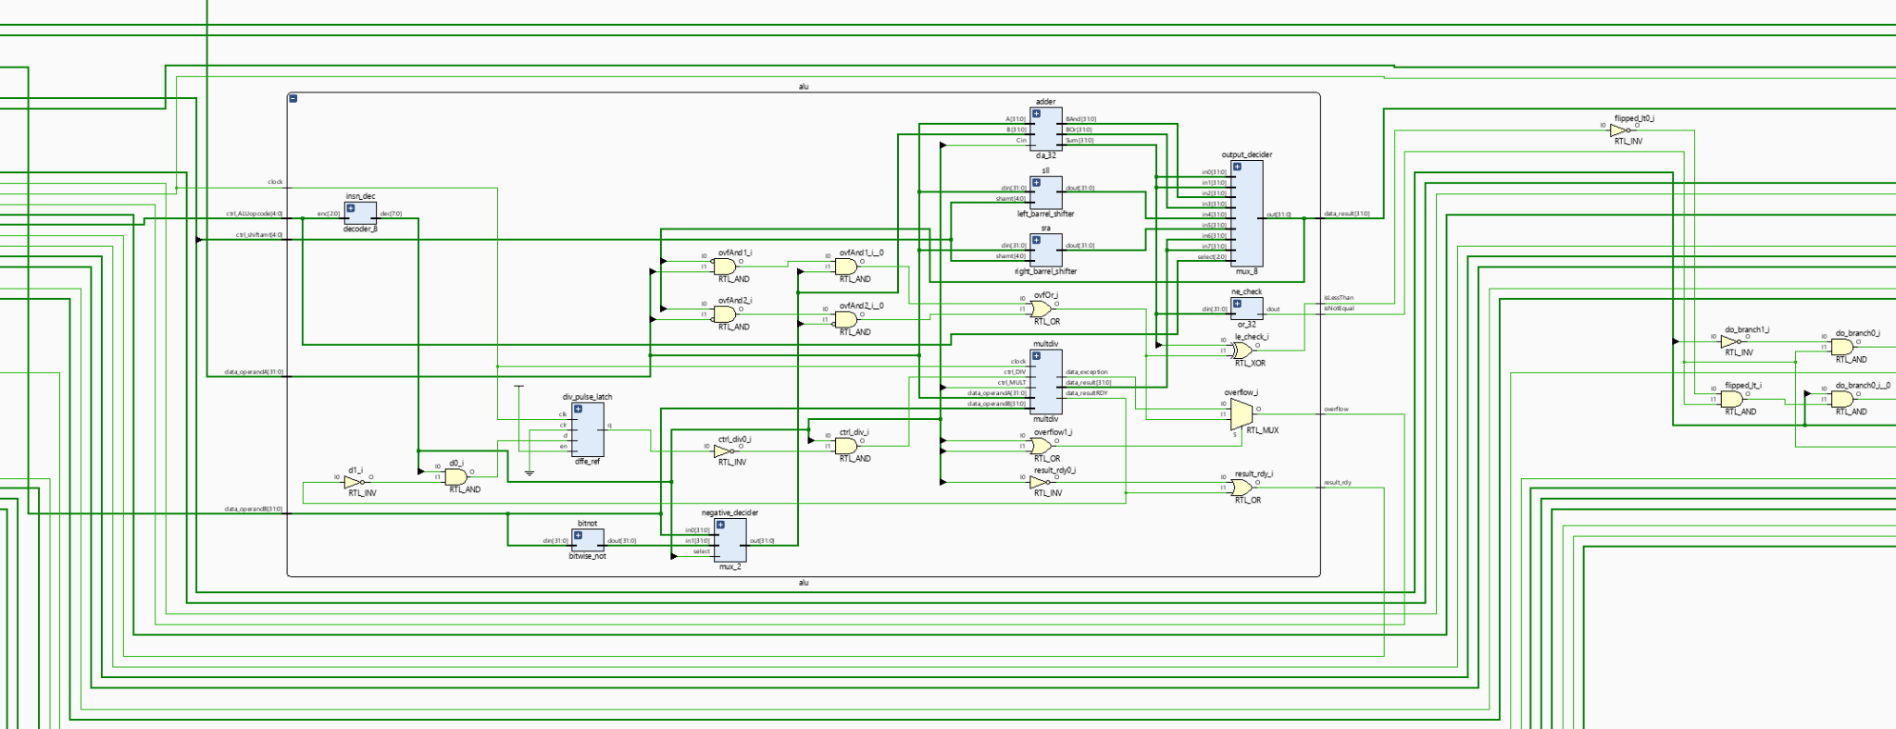The image size is (1896, 729).
Task: Select the overflow_i MUX symbol
Action: tap(1241, 414)
